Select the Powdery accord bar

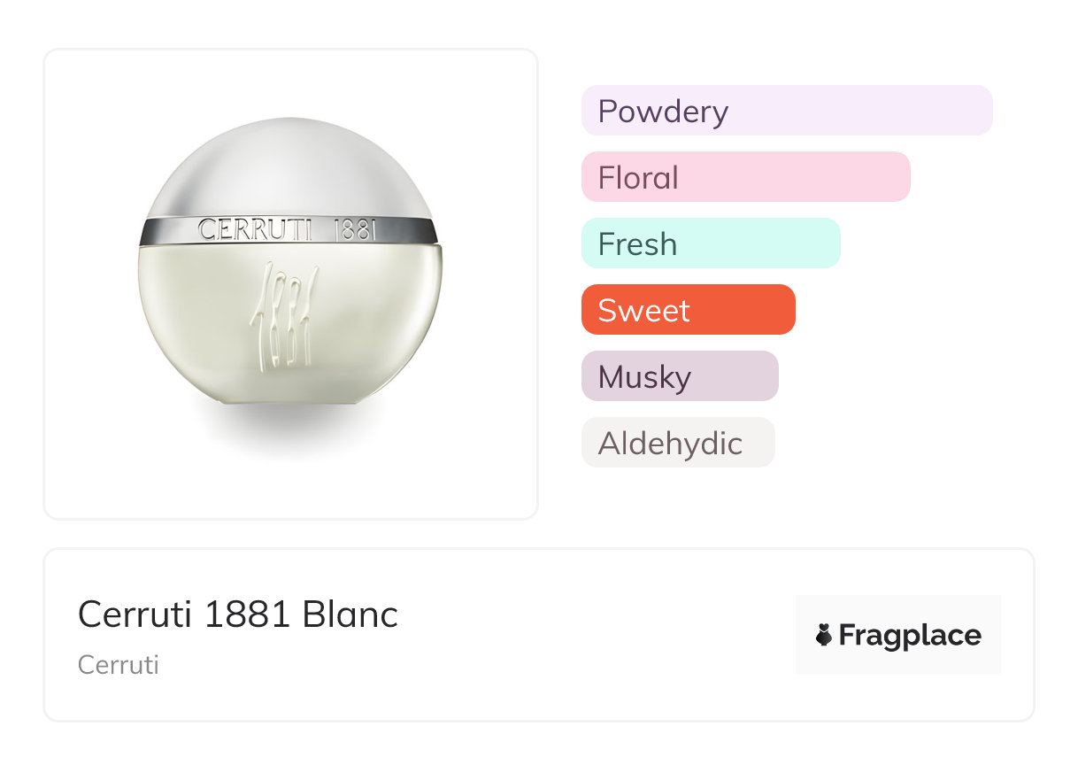click(786, 111)
